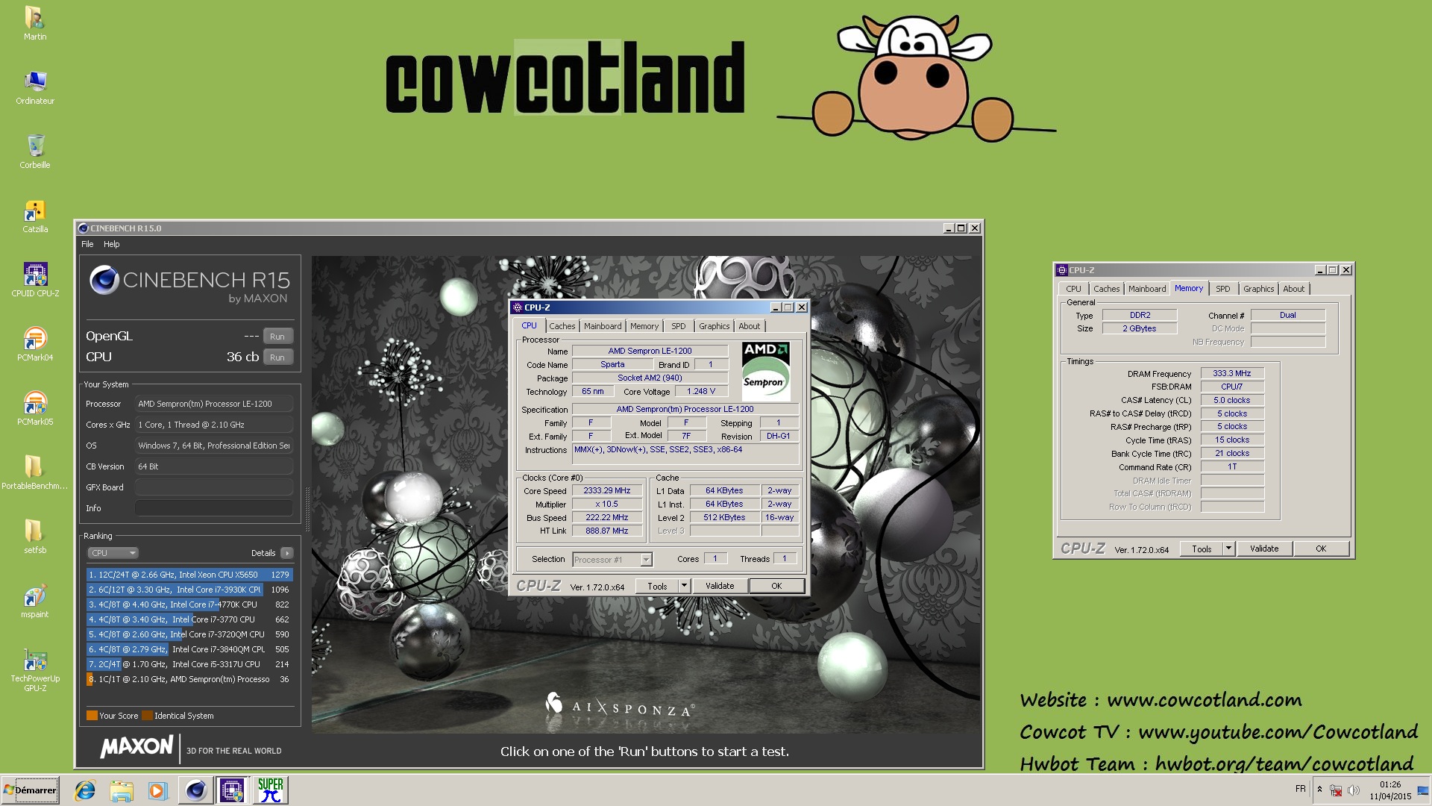This screenshot has width=1432, height=806.
Task: Open Caches tab in right CPU-Z window
Action: point(1106,289)
